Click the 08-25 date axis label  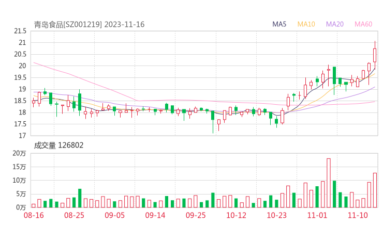(x=74, y=215)
